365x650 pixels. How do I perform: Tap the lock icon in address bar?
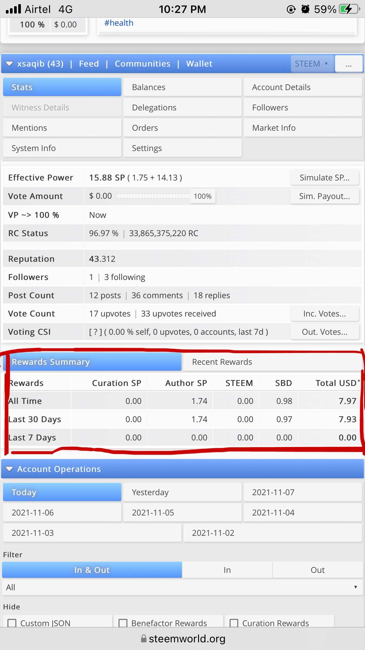coord(143,639)
